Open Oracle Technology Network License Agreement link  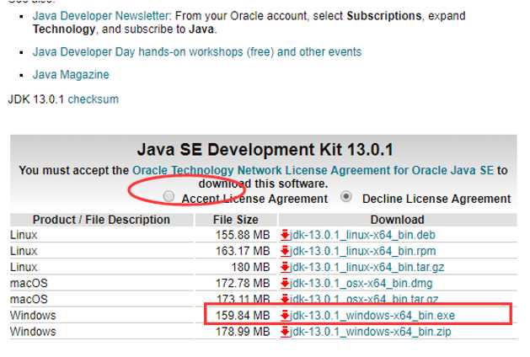(x=313, y=170)
